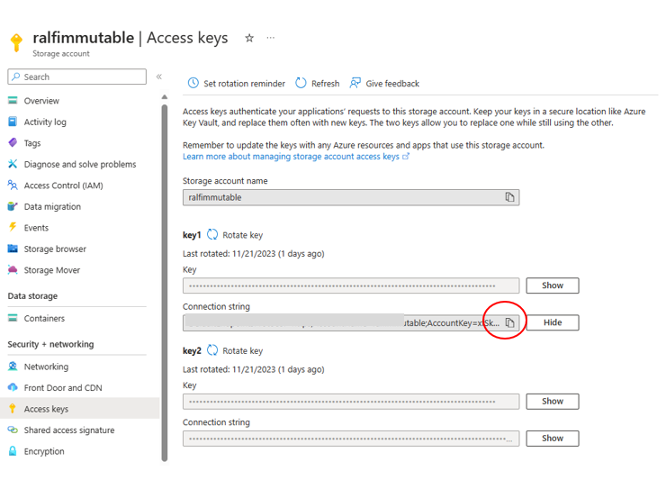This screenshot has width=666, height=480.
Task: Click the Refresh toolbar icon
Action: (x=301, y=84)
